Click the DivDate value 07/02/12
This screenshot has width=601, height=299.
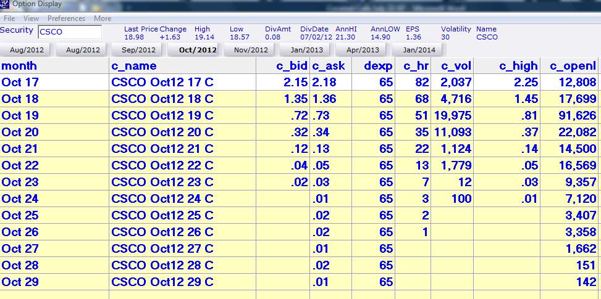tap(316, 37)
